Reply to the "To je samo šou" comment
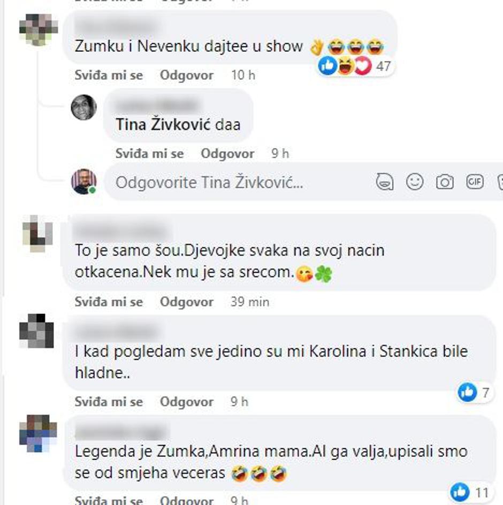 tap(187, 302)
